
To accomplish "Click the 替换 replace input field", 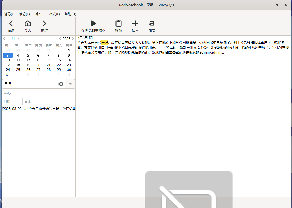I will click(x=38, y=94).
